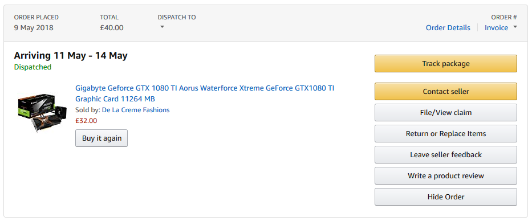Contact the seller via Contact seller button
Screen dimensions: 532x221
[x=446, y=92]
